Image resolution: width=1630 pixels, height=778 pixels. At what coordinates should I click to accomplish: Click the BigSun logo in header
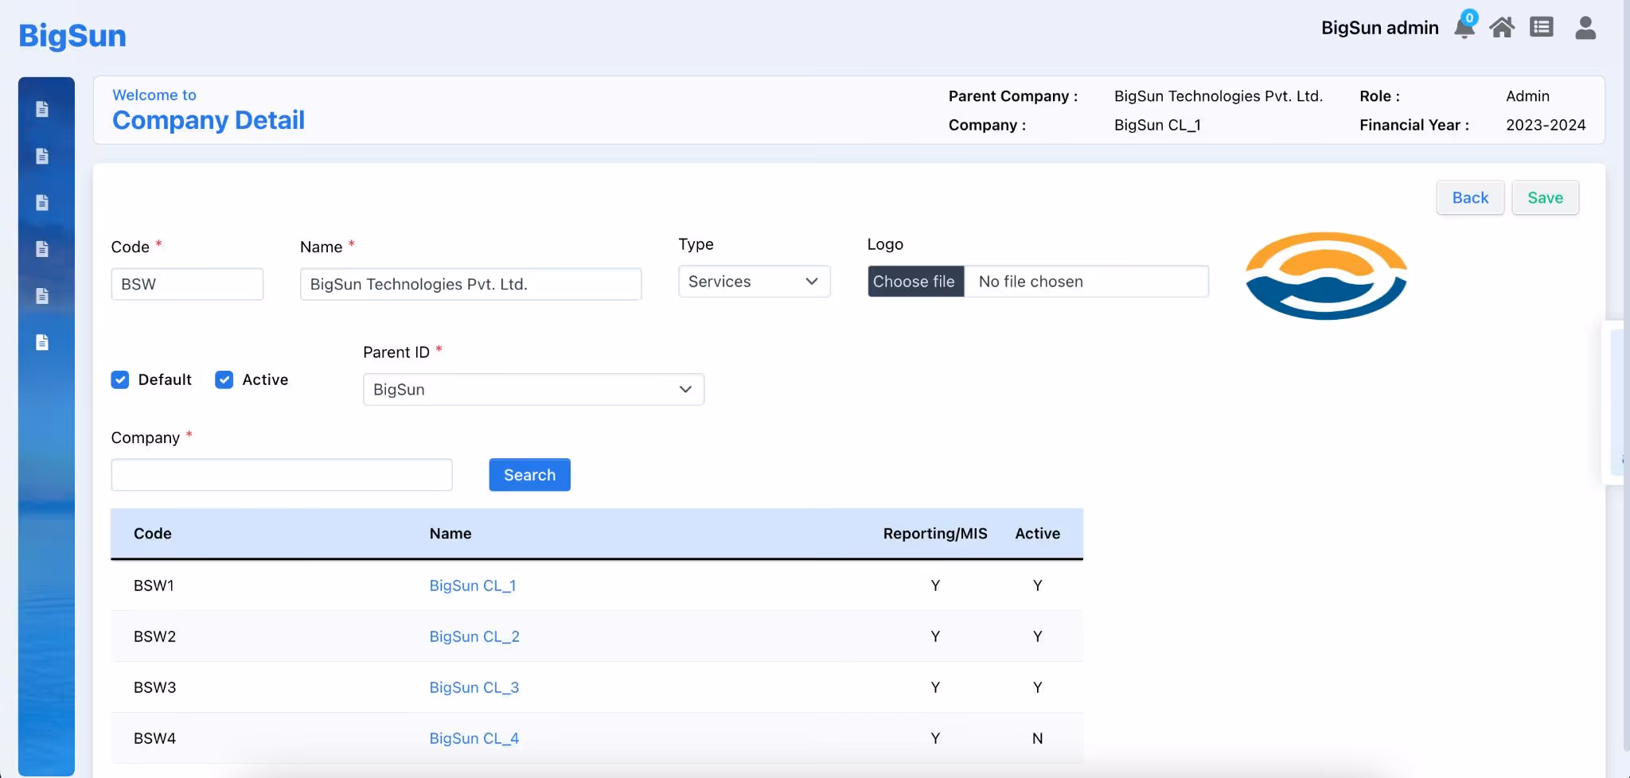72,36
